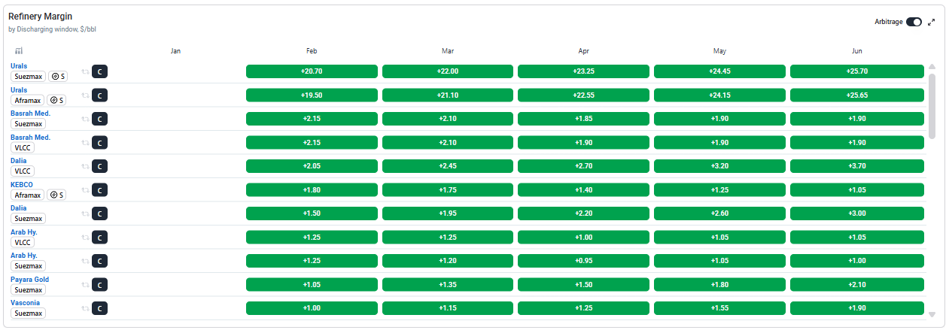Screen dimensions: 949x330
Task: Click the Suezmax tag under Payara Gold
Action: tap(28, 289)
